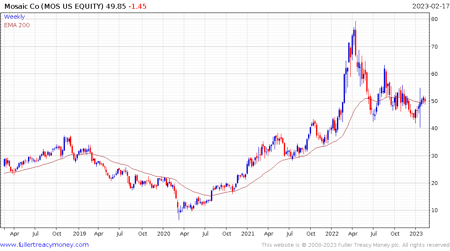Click the 2019 label on time axis

tap(80, 233)
